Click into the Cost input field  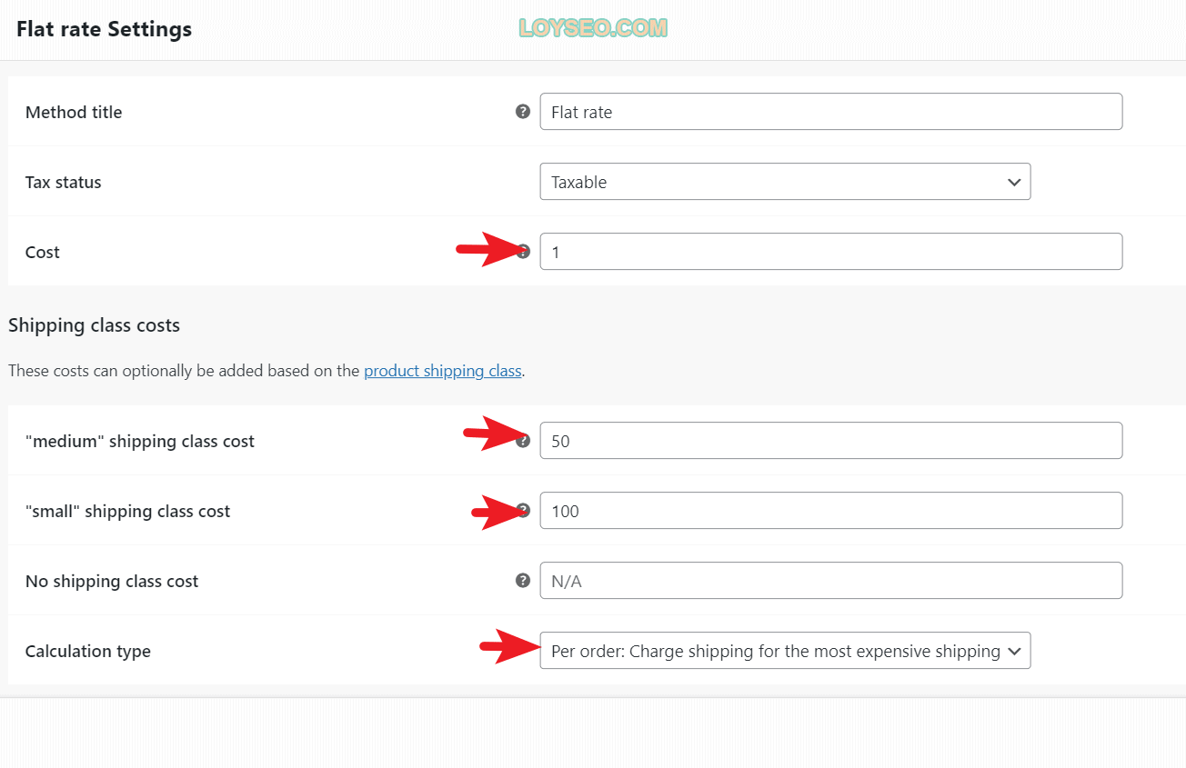point(831,252)
